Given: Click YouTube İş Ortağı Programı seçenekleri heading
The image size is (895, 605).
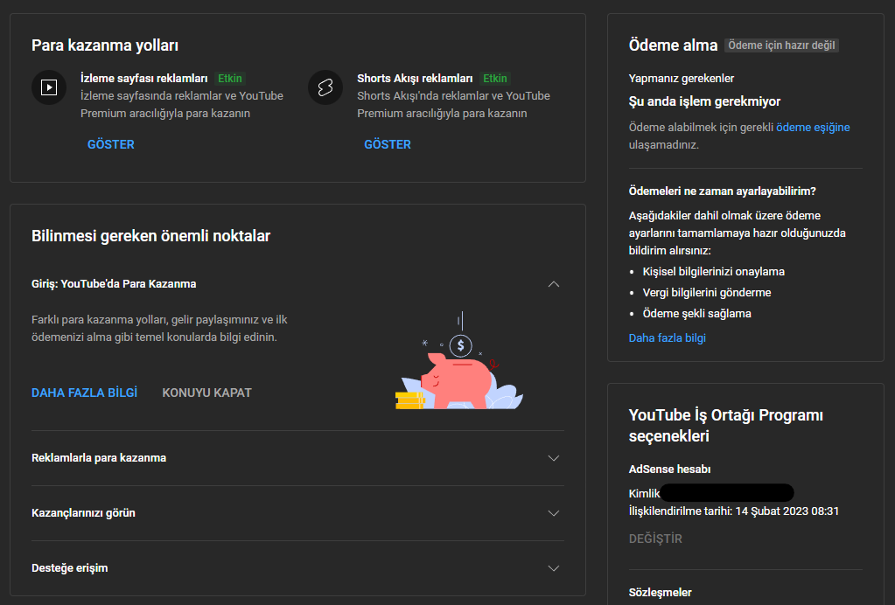Looking at the screenshot, I should pos(725,426).
